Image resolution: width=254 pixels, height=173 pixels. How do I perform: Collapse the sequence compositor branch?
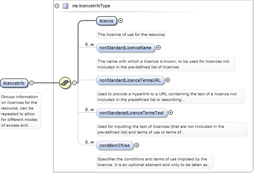click(74, 83)
